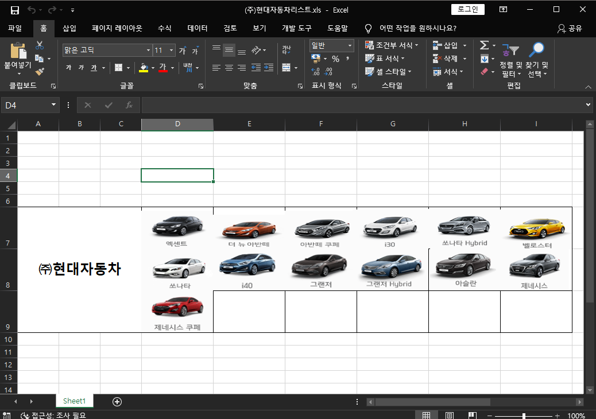Open the 파일 file menu

15,28
